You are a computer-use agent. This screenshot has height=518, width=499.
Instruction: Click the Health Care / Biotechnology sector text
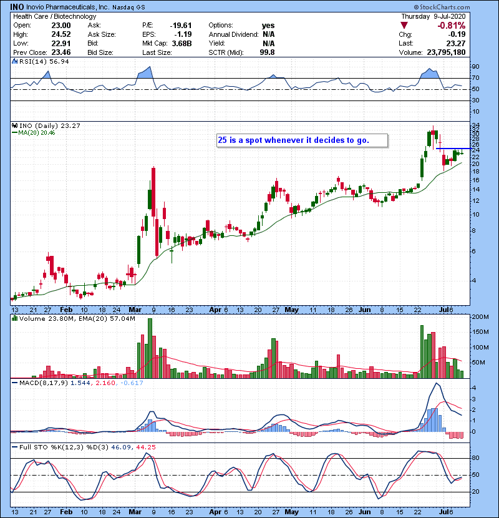pos(55,16)
